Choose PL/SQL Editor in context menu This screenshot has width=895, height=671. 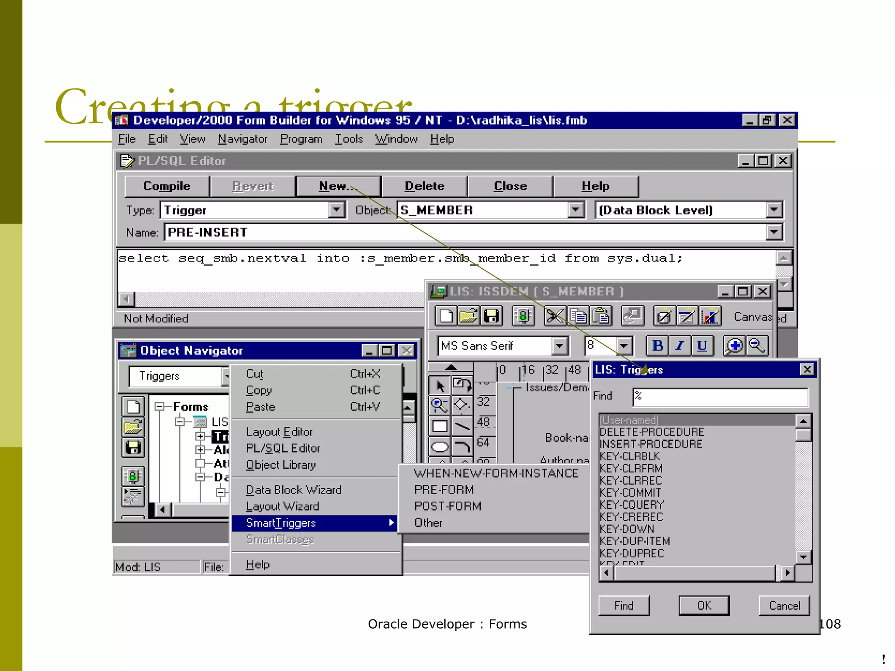click(314, 448)
